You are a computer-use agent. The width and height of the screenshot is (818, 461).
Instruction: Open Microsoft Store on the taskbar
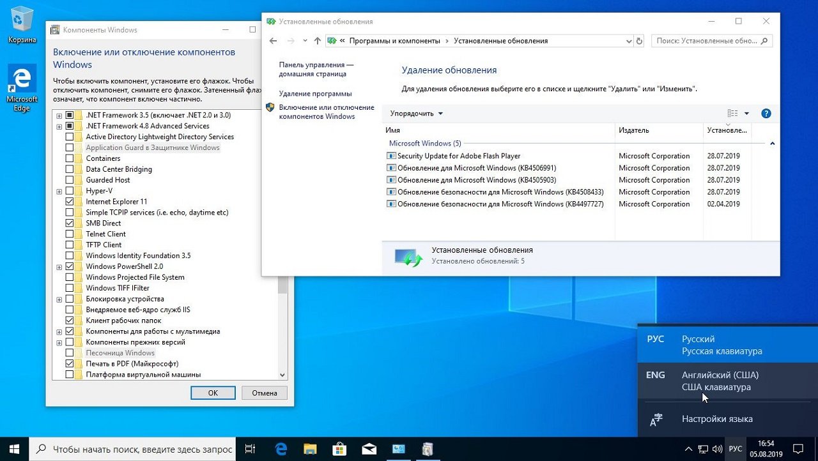pyautogui.click(x=339, y=449)
